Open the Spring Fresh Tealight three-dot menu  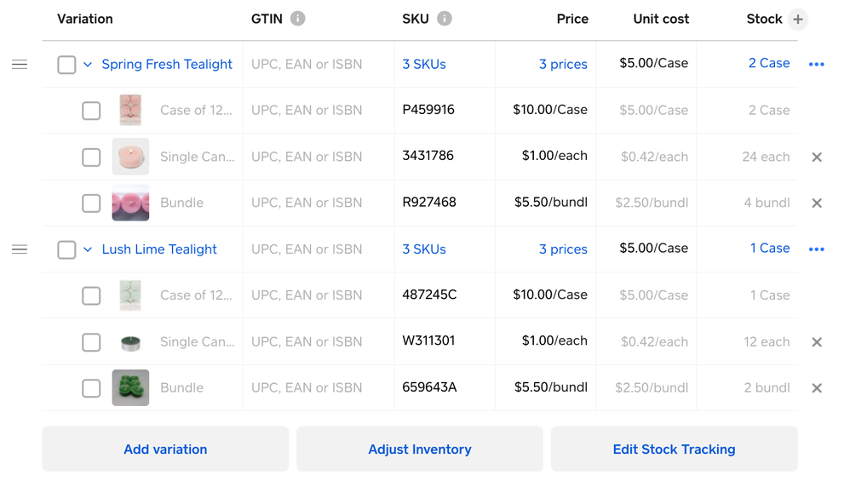point(816,65)
